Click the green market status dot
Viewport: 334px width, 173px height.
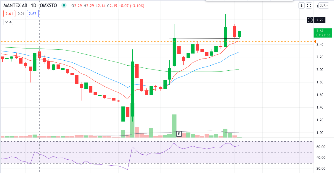pyautogui.click(x=64, y=6)
